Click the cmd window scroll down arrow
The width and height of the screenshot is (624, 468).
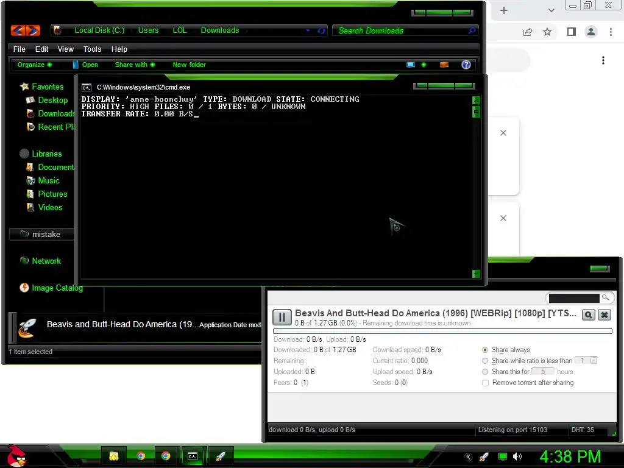pyautogui.click(x=476, y=274)
